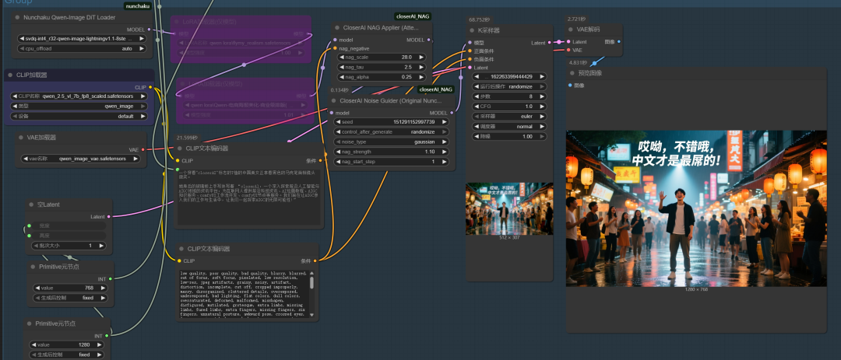This screenshot has width=841, height=360.
Task: Increase nag_start_step with its right arrow
Action: click(444, 161)
